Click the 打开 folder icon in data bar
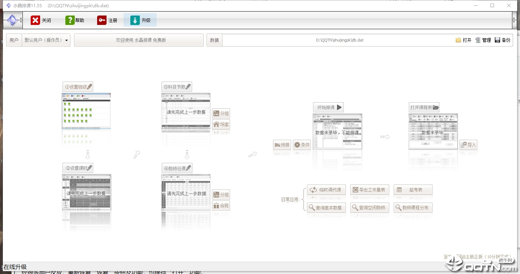Image resolution: width=520 pixels, height=274 pixels. pos(458,40)
